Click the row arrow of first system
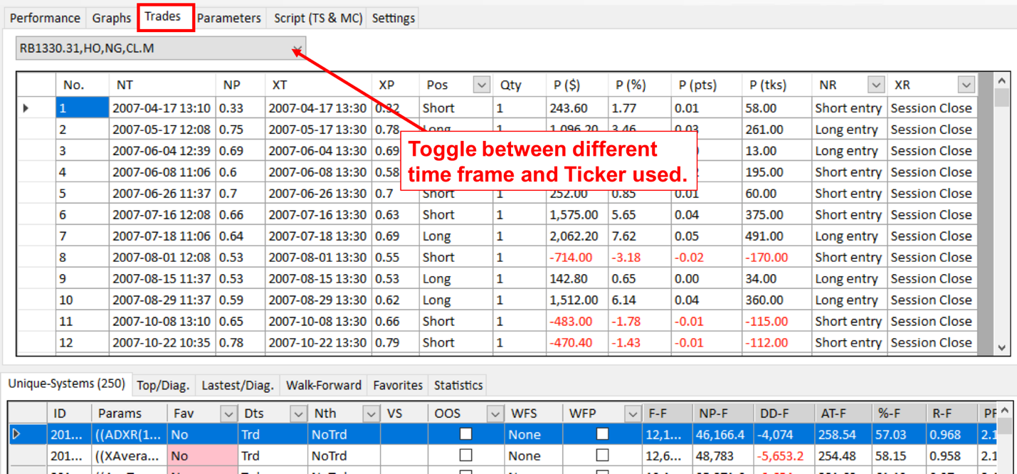 (17, 434)
